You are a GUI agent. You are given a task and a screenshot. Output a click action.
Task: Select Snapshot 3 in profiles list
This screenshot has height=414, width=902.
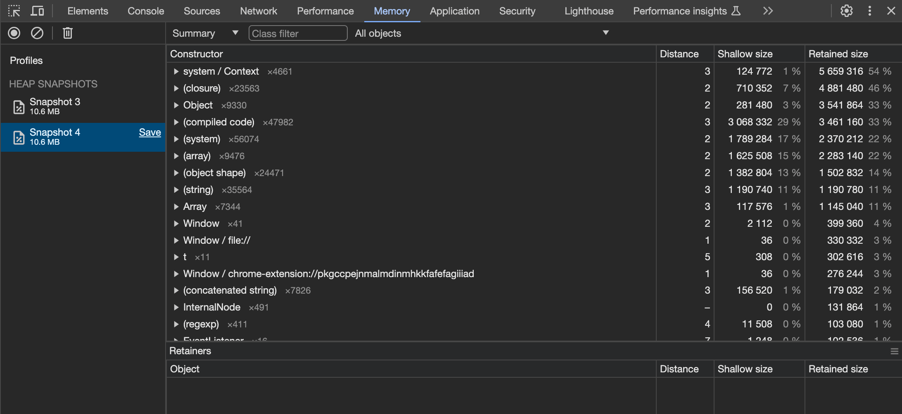click(x=83, y=107)
